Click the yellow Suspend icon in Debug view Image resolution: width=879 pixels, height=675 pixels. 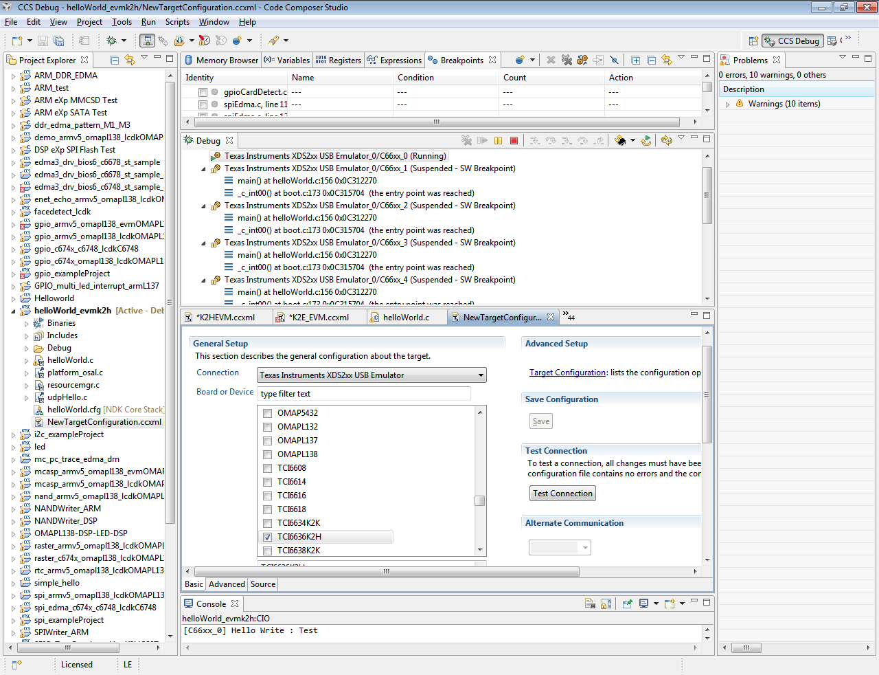(499, 140)
